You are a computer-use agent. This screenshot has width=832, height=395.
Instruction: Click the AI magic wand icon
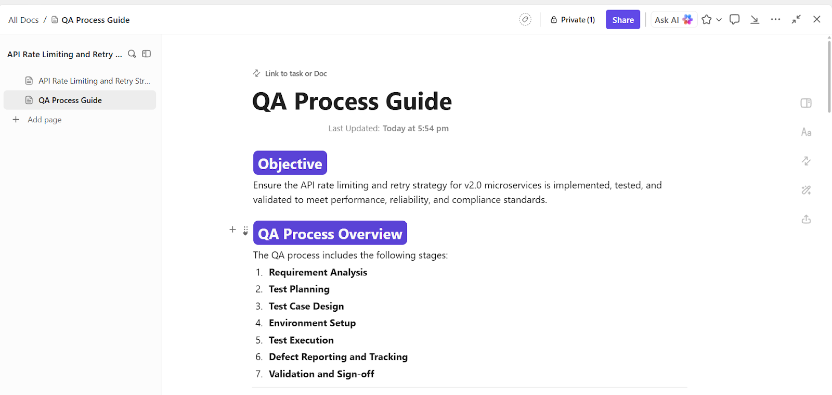pos(806,190)
